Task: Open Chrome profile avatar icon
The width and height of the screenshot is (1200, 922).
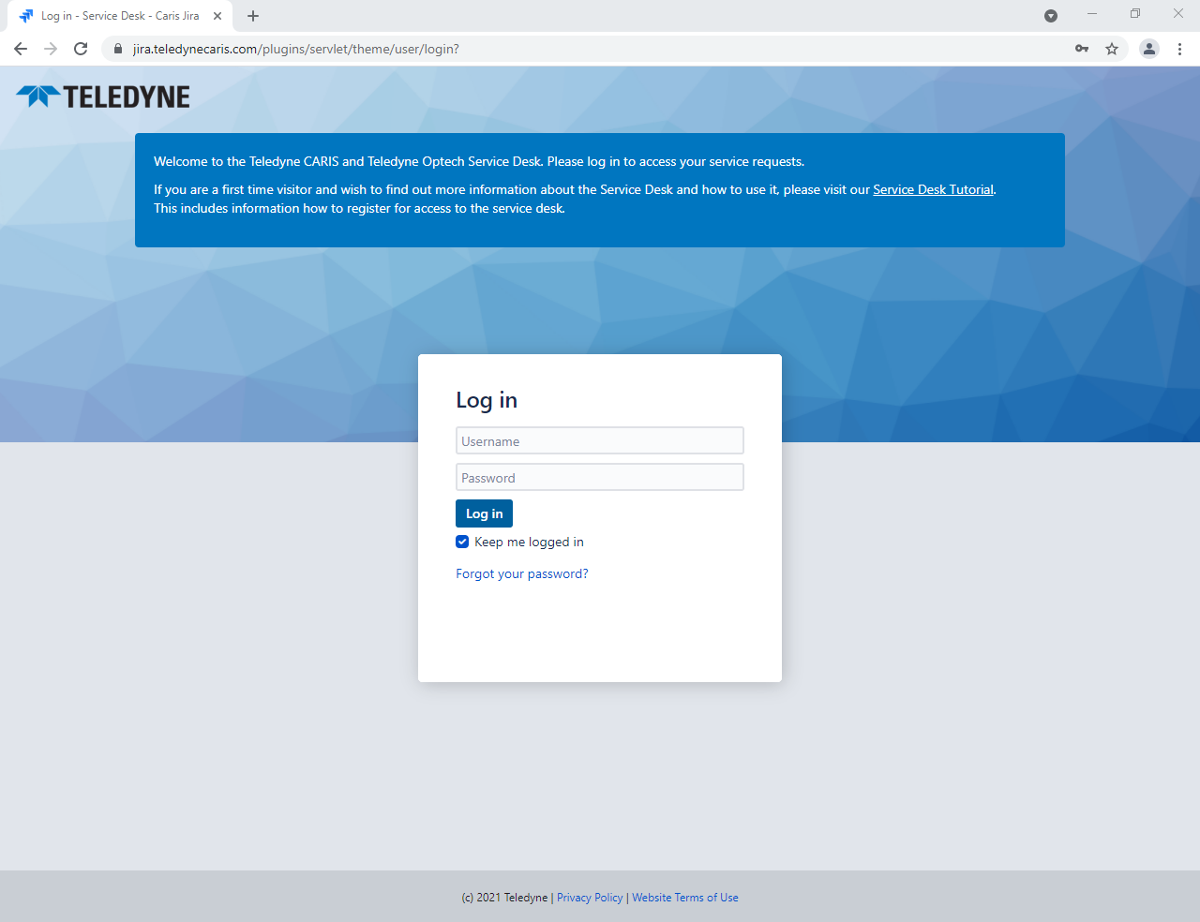Action: click(1149, 49)
